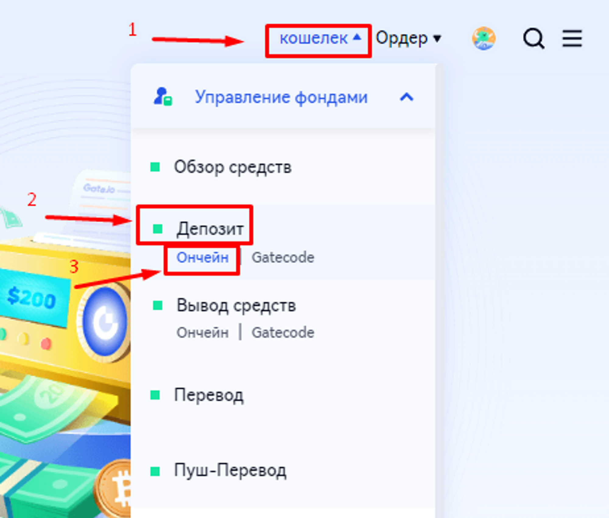Click the green bullet beside Обзор средств
Image resolution: width=609 pixels, height=518 pixels.
point(155,167)
